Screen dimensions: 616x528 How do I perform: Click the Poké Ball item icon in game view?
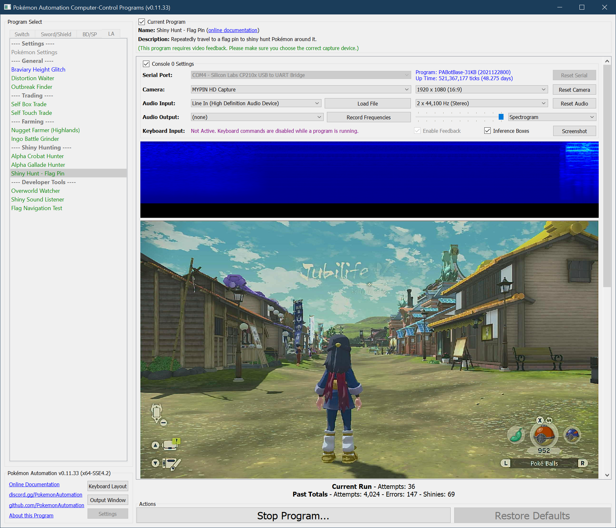coord(544,435)
